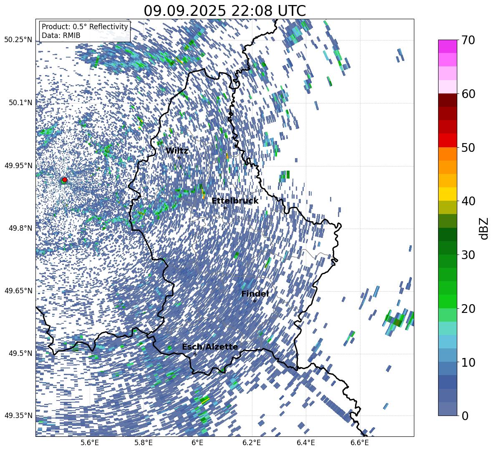Click the 6.2°E longitude tick label

click(x=252, y=442)
